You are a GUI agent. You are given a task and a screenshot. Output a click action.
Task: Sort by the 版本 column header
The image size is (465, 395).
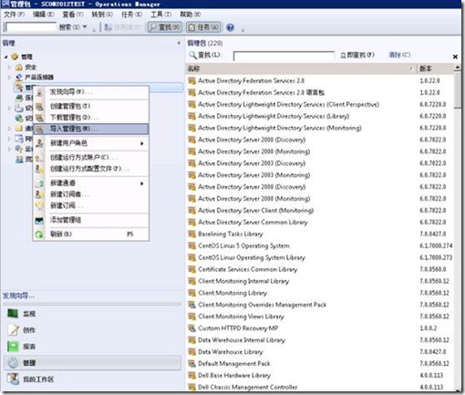click(x=435, y=68)
